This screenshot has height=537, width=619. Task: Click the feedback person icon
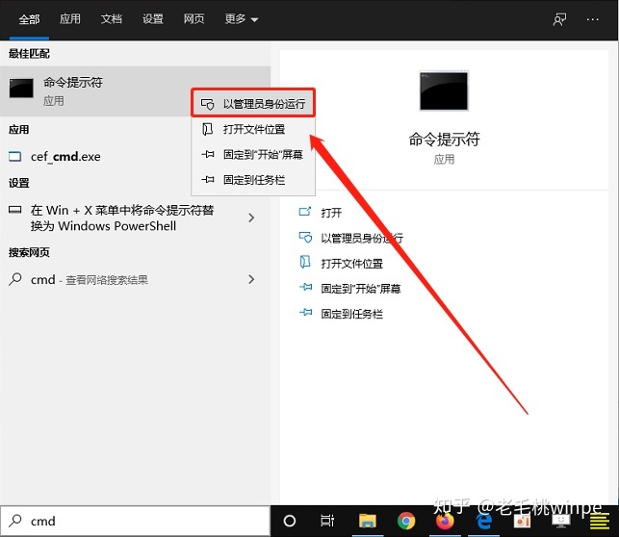(x=559, y=19)
